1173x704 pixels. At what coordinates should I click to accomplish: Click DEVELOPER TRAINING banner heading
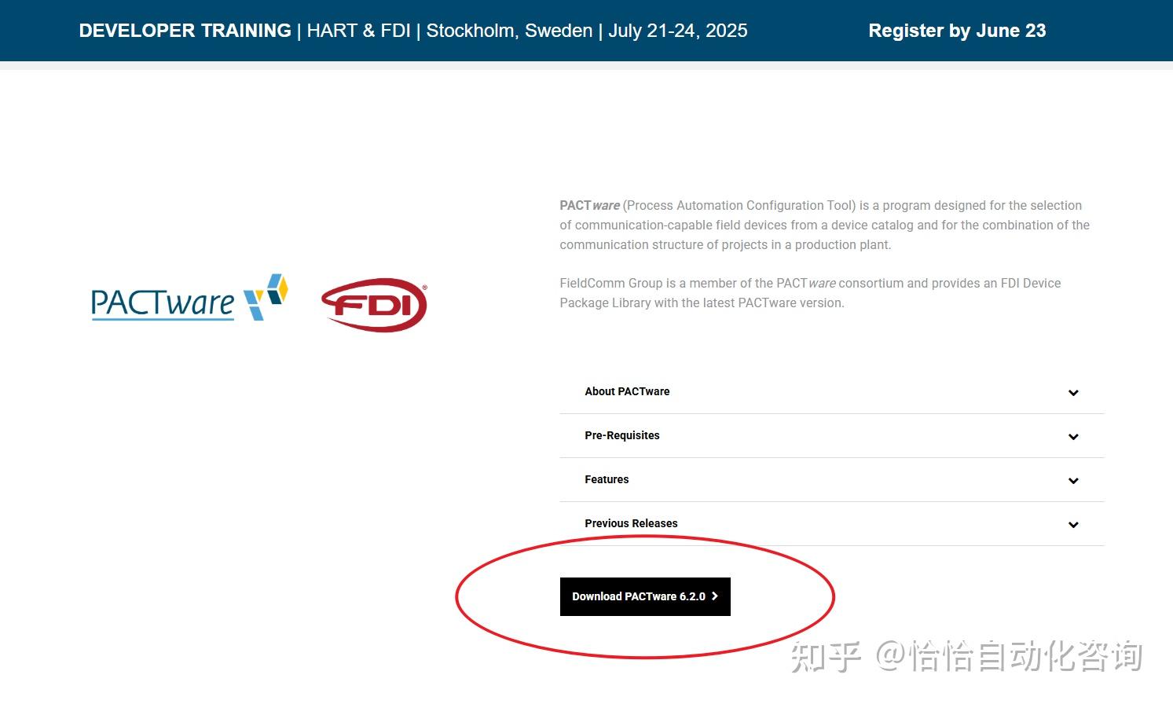pos(185,31)
